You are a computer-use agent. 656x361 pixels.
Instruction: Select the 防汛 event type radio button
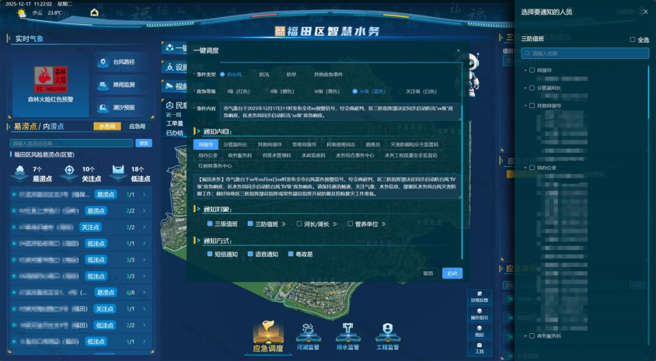254,75
